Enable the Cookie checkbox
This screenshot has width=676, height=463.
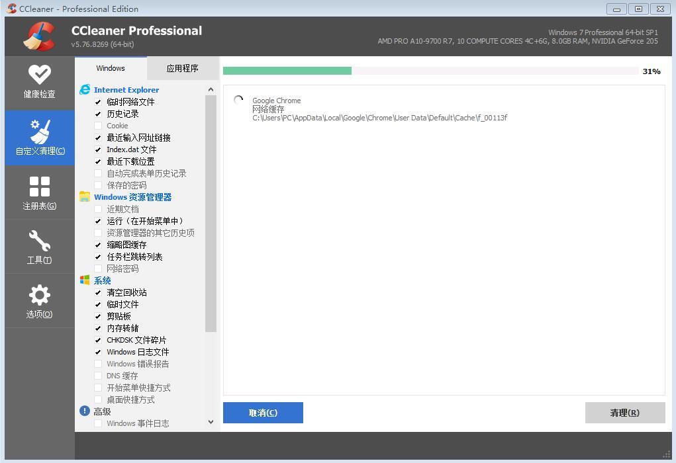click(98, 126)
